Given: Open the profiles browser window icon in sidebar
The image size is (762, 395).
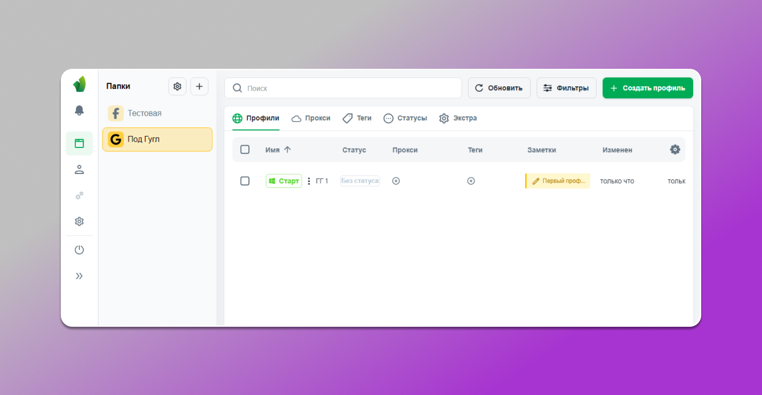Looking at the screenshot, I should point(79,143).
